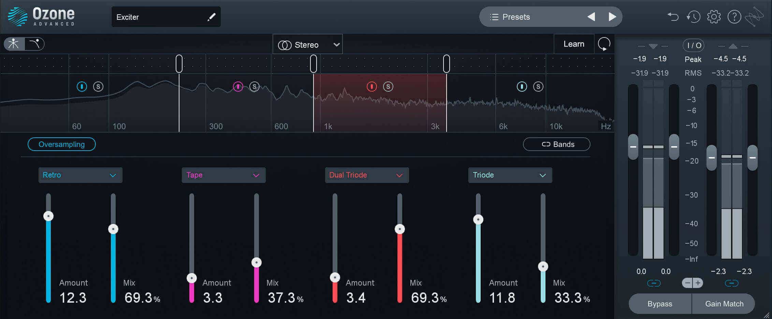Go to previous preset arrow

coord(591,17)
